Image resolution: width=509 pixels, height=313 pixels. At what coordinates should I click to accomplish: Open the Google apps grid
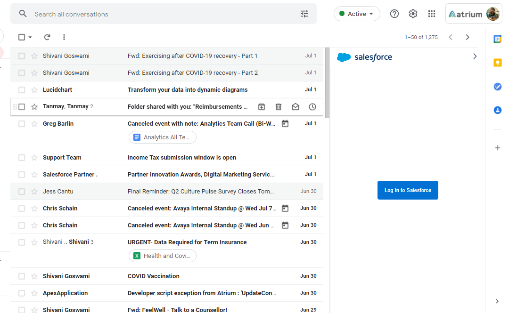[x=431, y=14]
